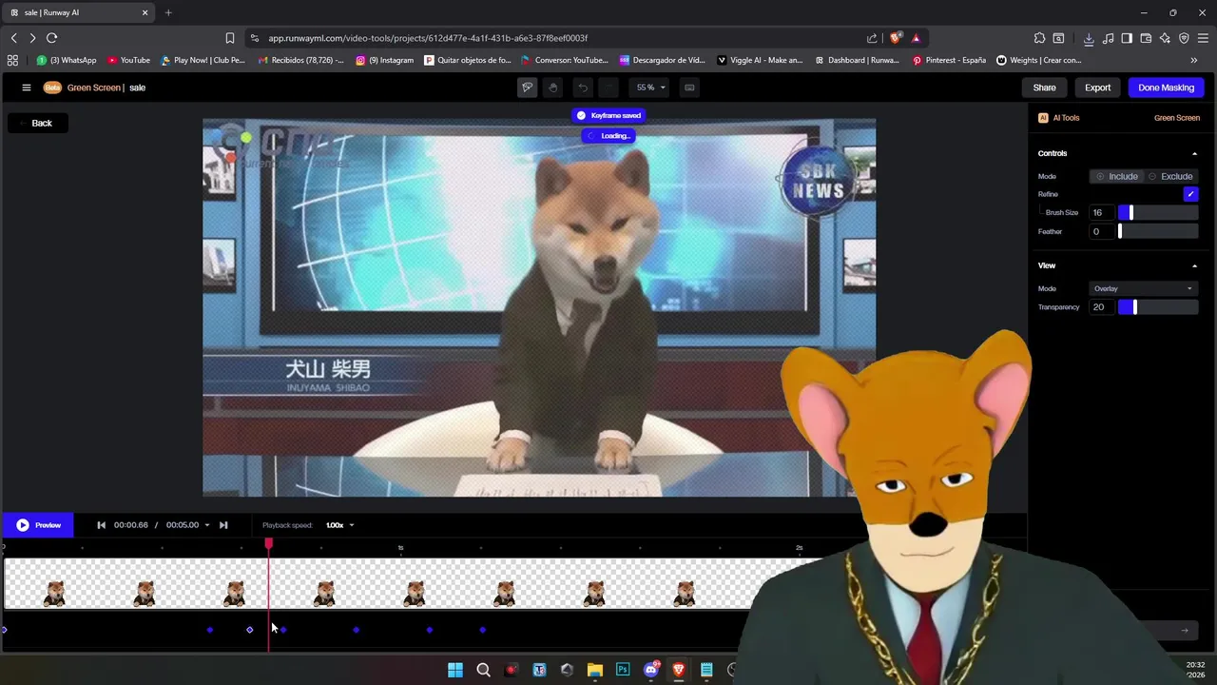Viewport: 1217px width, 685px height.
Task: Open Green Screen tab link
Action: coord(1176,118)
